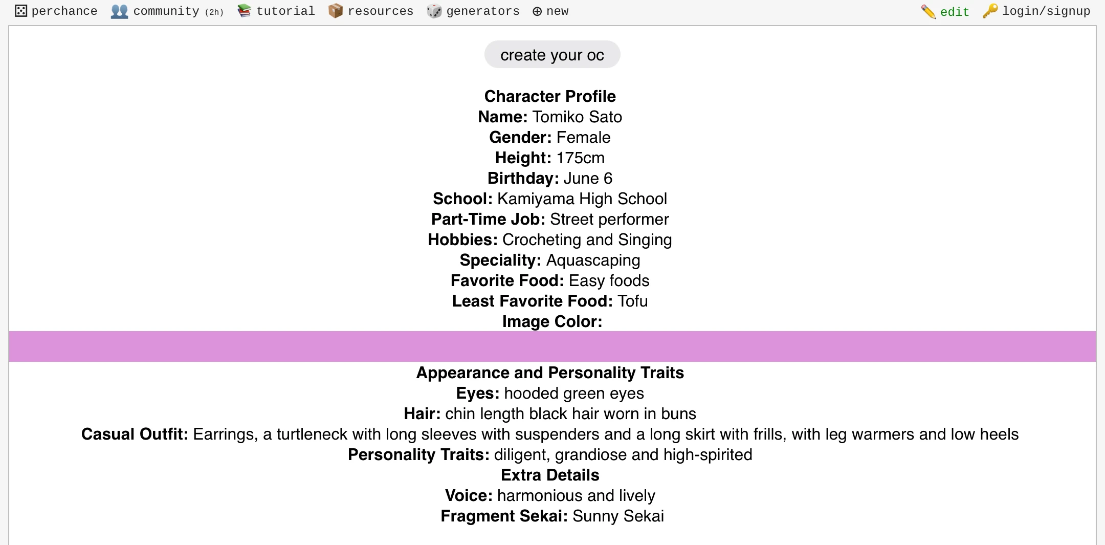The width and height of the screenshot is (1105, 545).
Task: Open the generators dice icon
Action: click(x=433, y=11)
